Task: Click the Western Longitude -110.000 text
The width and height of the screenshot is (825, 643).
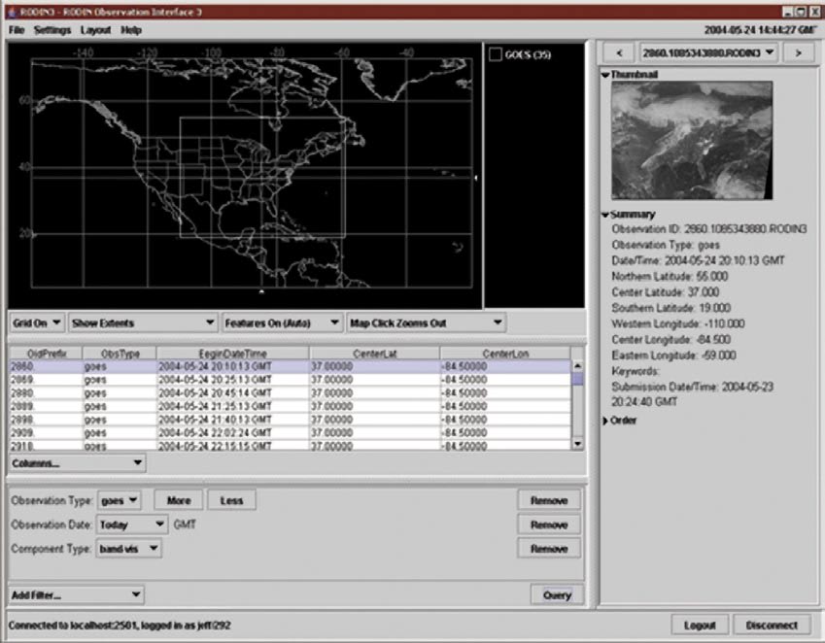Action: point(677,323)
